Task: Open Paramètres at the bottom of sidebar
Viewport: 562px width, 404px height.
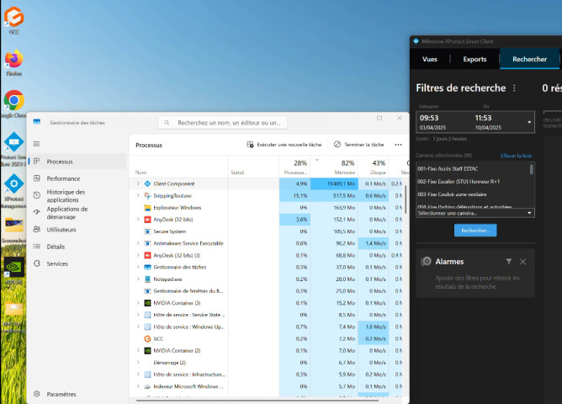Action: tap(61, 393)
